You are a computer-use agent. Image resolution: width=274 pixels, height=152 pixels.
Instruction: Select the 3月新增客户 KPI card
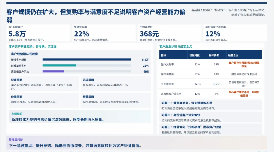38,33
